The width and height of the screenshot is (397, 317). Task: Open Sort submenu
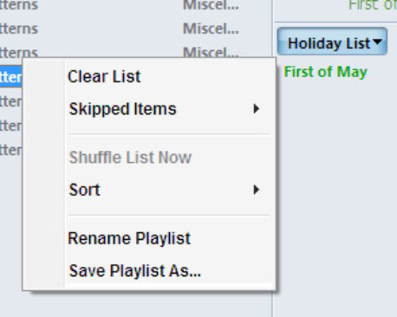click(85, 190)
